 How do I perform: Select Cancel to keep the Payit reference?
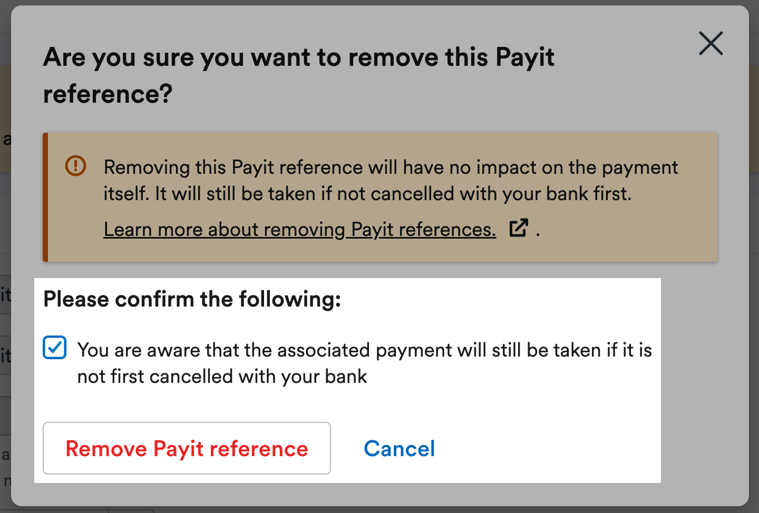pyautogui.click(x=399, y=448)
